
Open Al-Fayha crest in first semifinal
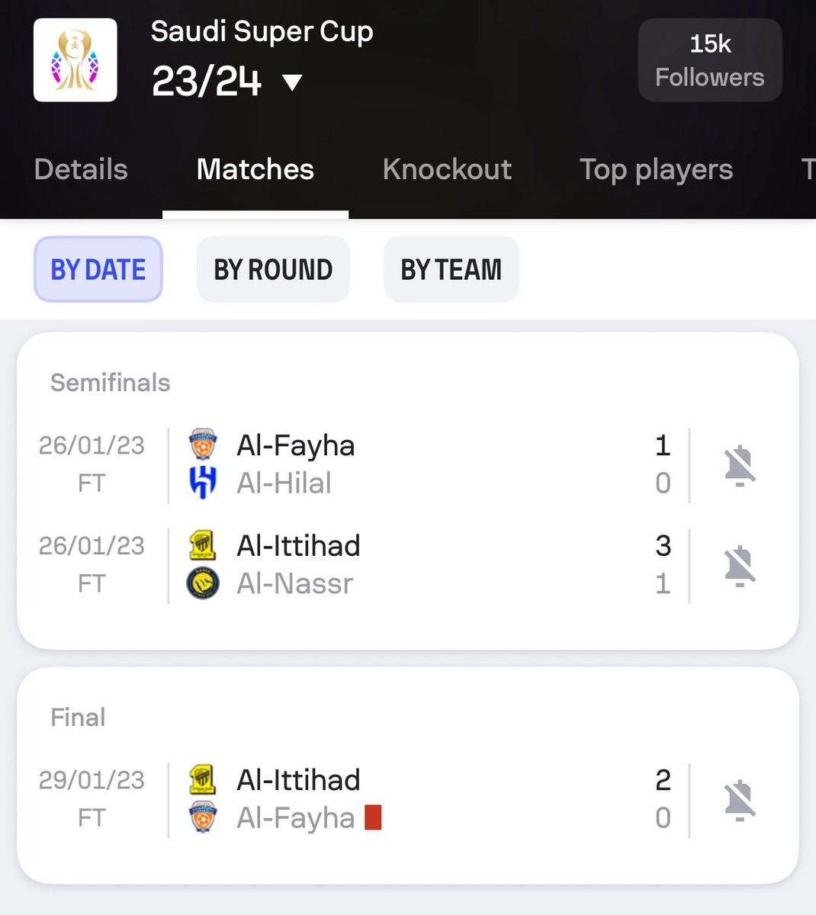[203, 445]
